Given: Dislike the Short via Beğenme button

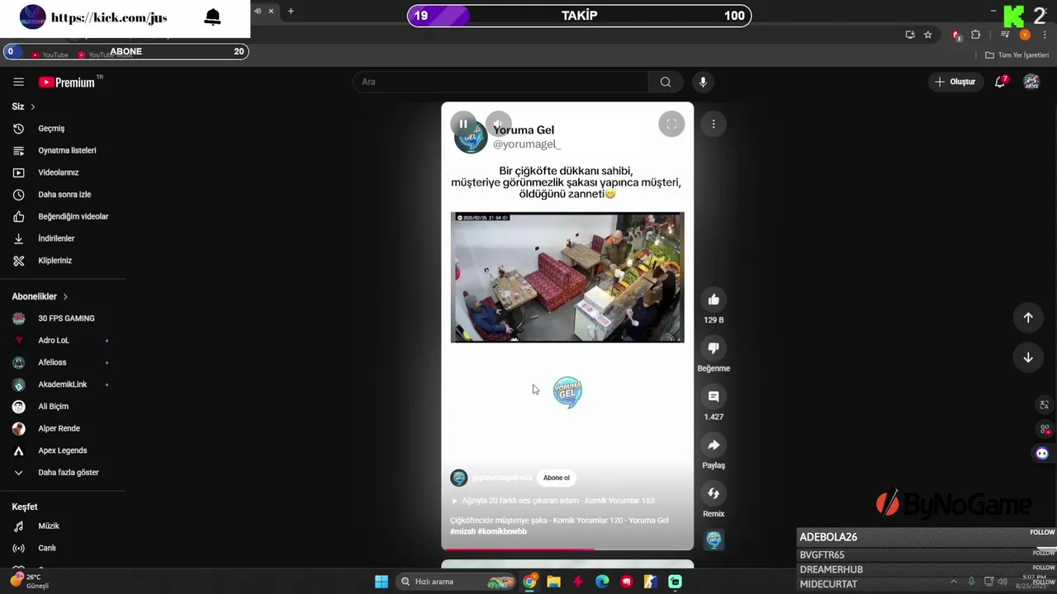Looking at the screenshot, I should (713, 348).
